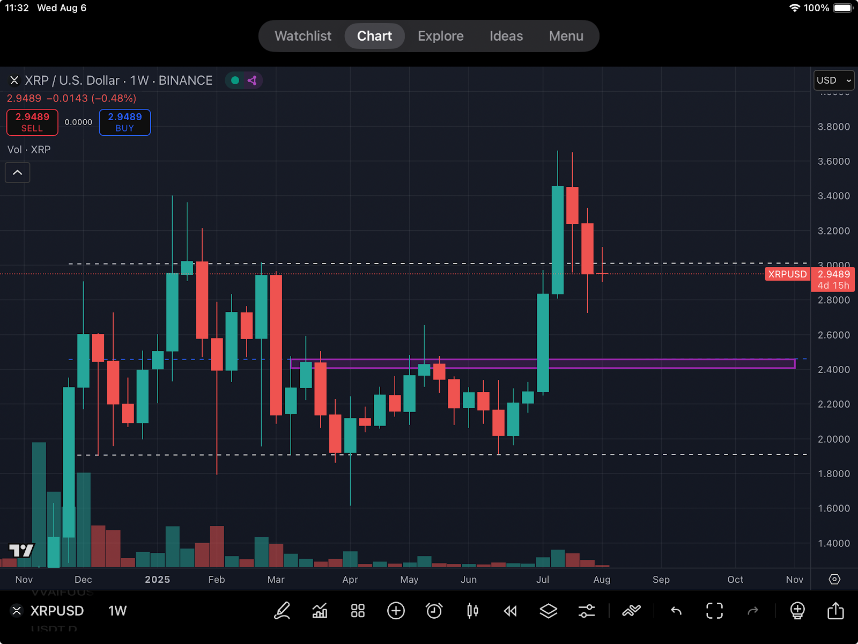Collapse the indicator legend chevron

[x=18, y=172]
